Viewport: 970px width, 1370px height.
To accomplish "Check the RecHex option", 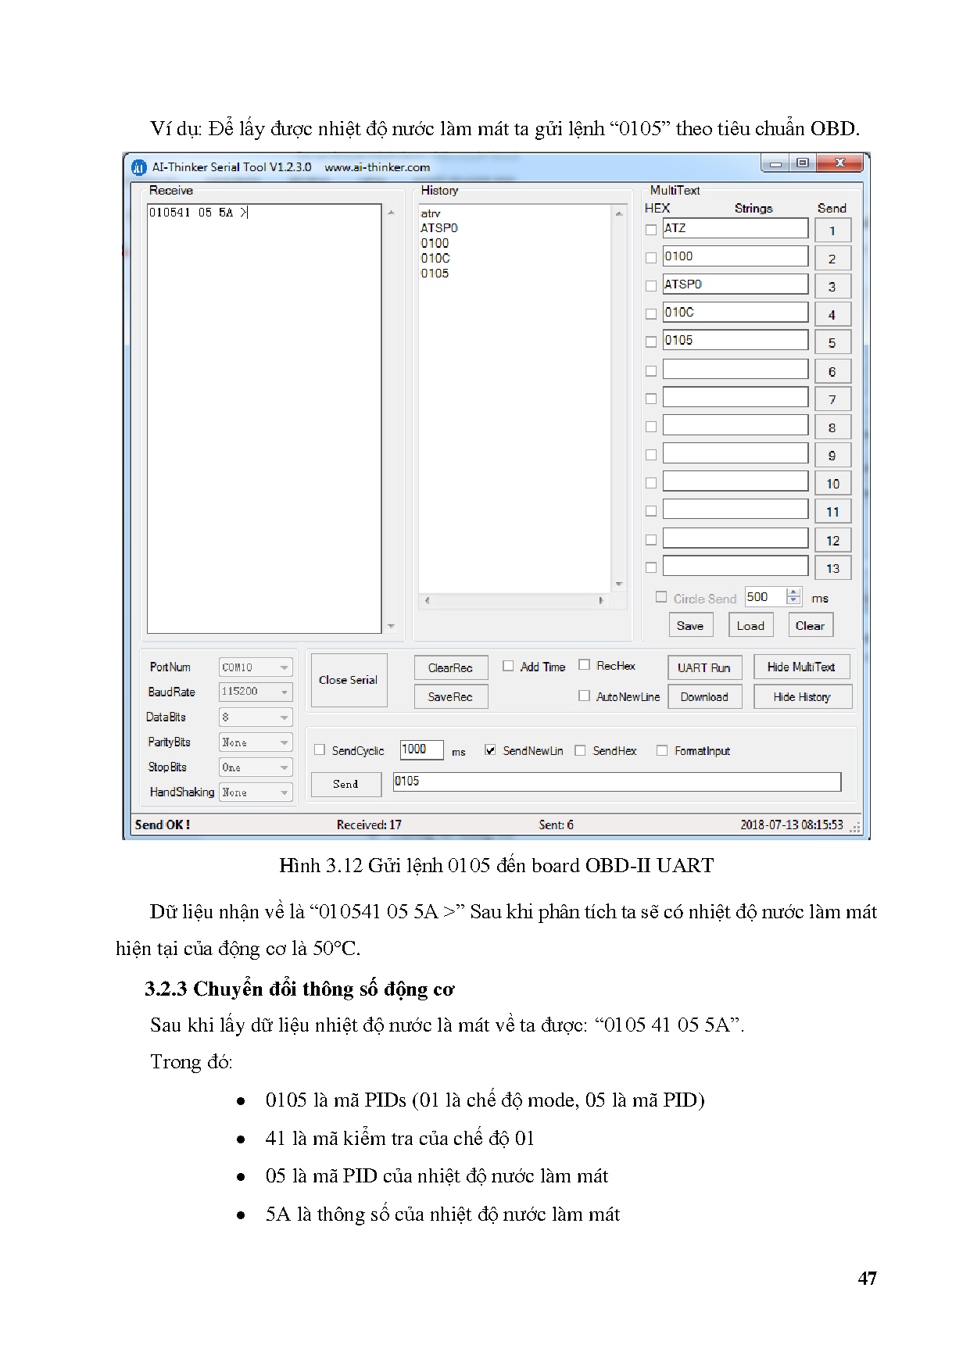I will pyautogui.click(x=584, y=665).
